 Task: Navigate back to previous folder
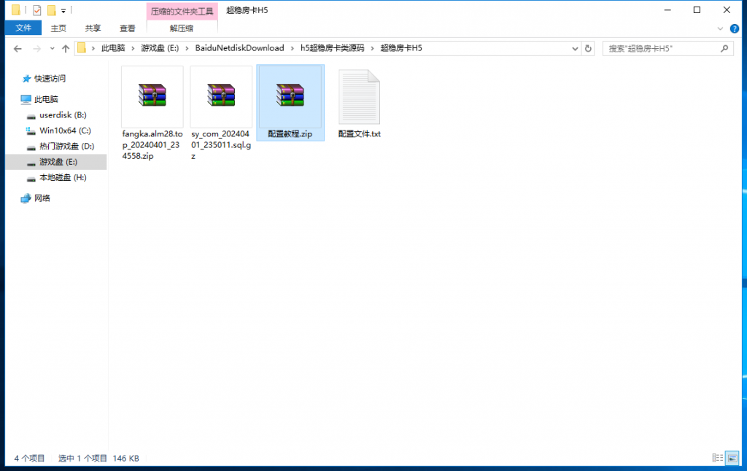(18, 48)
